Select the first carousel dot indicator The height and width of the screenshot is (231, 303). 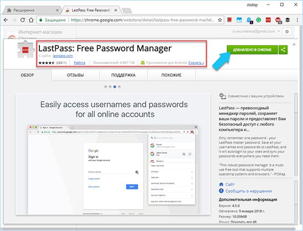[105, 87]
